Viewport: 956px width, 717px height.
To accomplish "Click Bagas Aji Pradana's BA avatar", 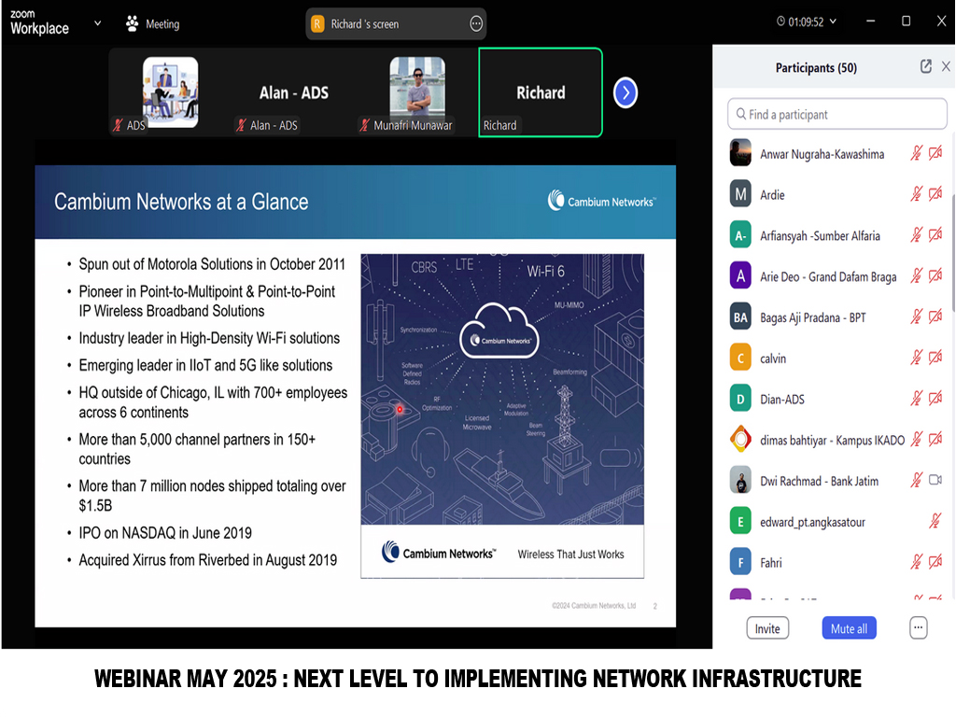I will (740, 317).
